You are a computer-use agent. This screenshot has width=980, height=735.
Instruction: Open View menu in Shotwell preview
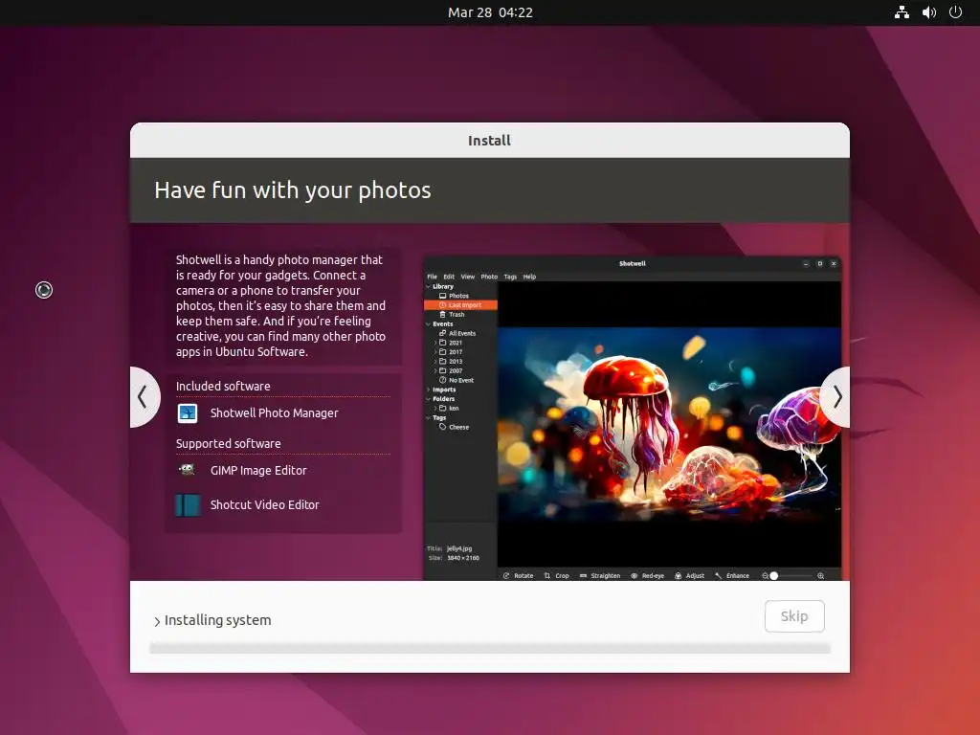coord(467,277)
